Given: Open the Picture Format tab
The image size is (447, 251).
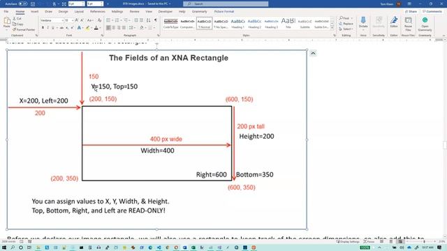Looking at the screenshot, I should click(223, 11).
